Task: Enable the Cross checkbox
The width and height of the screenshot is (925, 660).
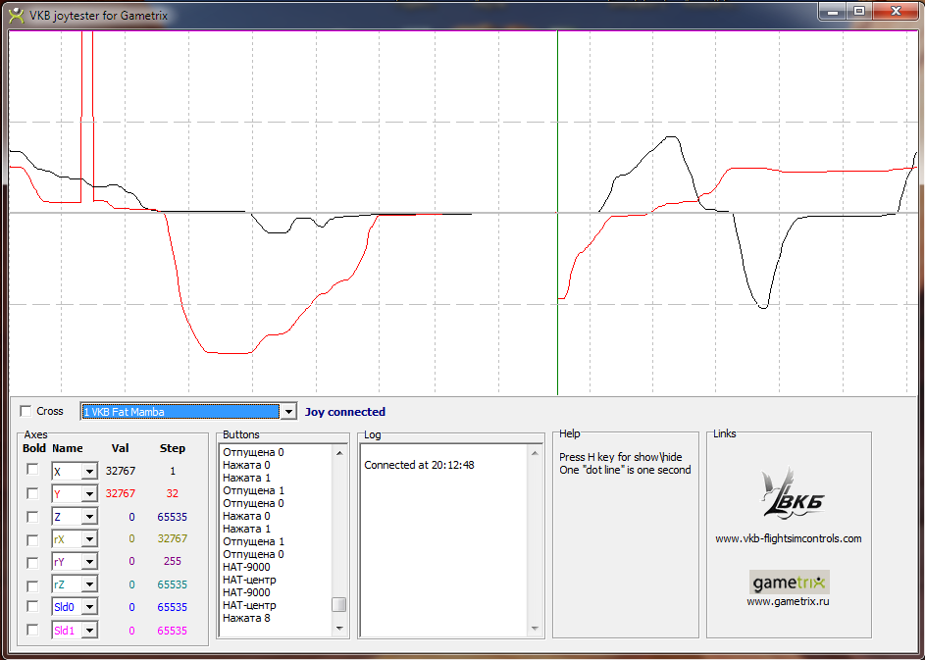Action: pos(26,411)
